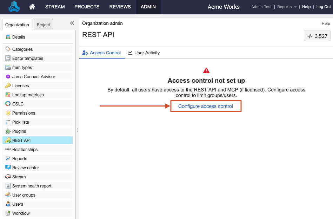Click the Users person icon
The image size is (333, 219).
(x=8, y=204)
